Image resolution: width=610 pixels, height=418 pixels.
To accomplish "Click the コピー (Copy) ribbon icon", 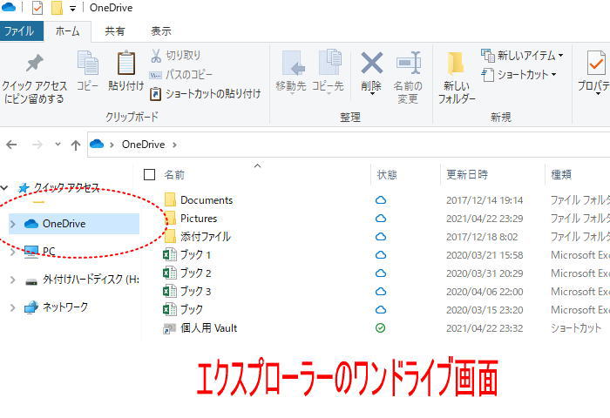I will click(87, 63).
